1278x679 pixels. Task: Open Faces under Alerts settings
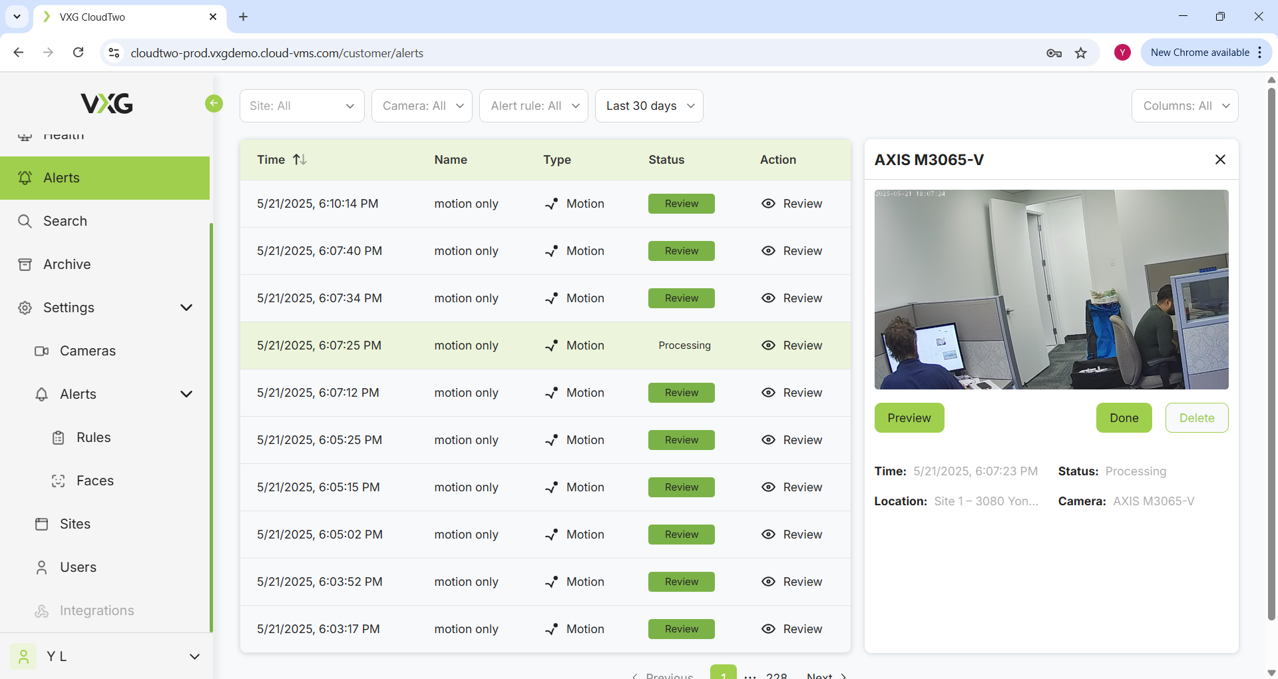95,481
